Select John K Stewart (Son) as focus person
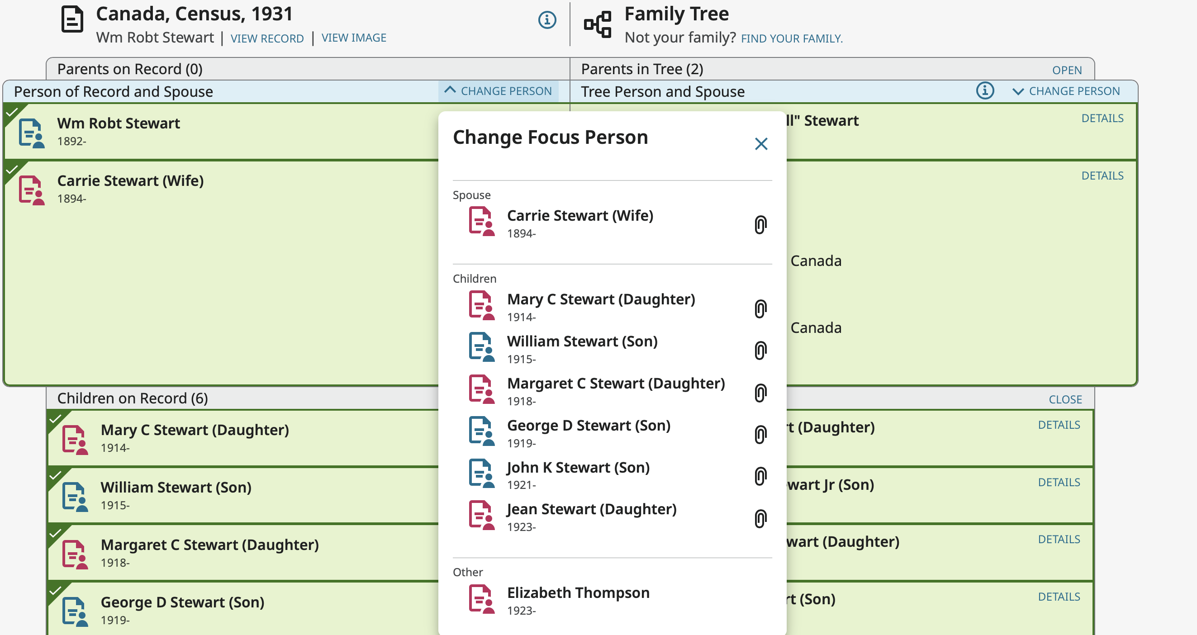The height and width of the screenshot is (635, 1197). (578, 468)
